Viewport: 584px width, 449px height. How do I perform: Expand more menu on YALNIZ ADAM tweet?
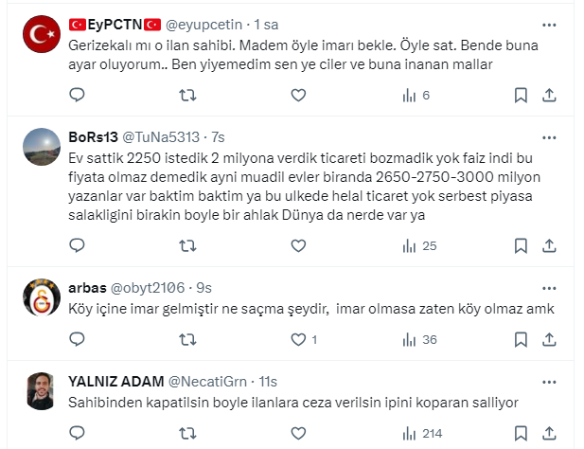[549, 380]
